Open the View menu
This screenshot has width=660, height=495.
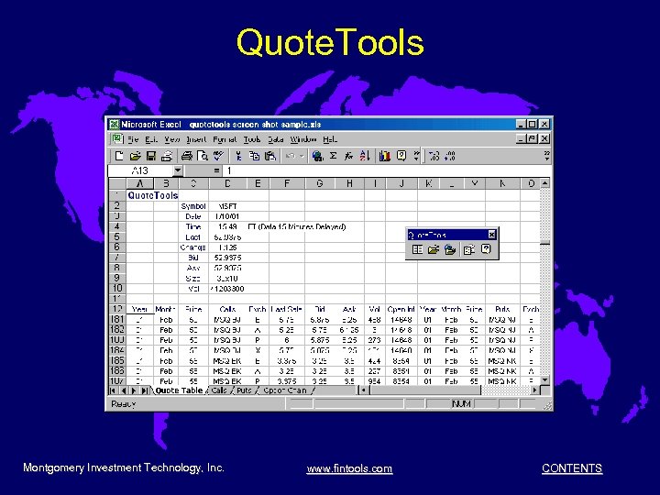tap(172, 139)
